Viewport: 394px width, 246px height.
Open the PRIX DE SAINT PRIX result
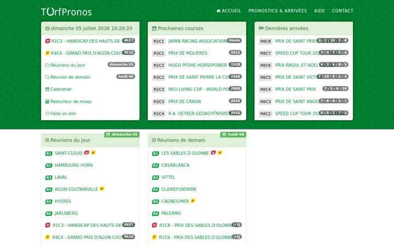tap(296, 89)
